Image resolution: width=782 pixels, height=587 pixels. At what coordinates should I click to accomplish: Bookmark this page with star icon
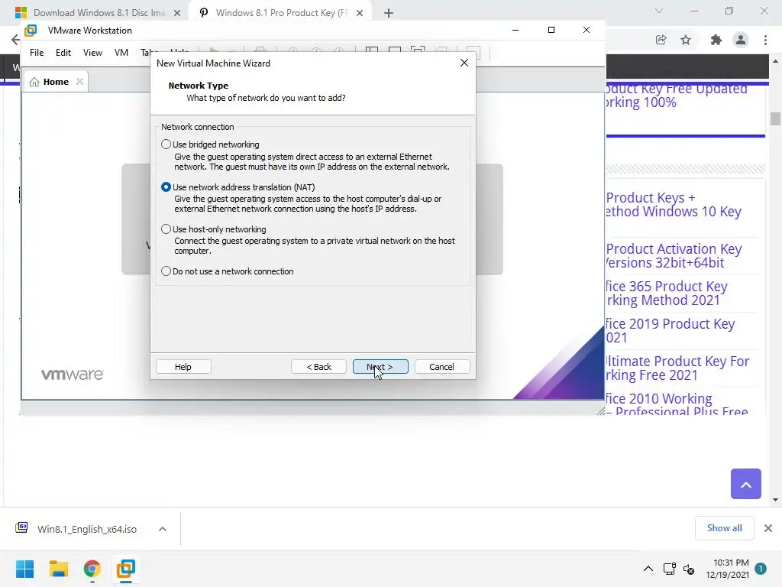pyautogui.click(x=686, y=40)
